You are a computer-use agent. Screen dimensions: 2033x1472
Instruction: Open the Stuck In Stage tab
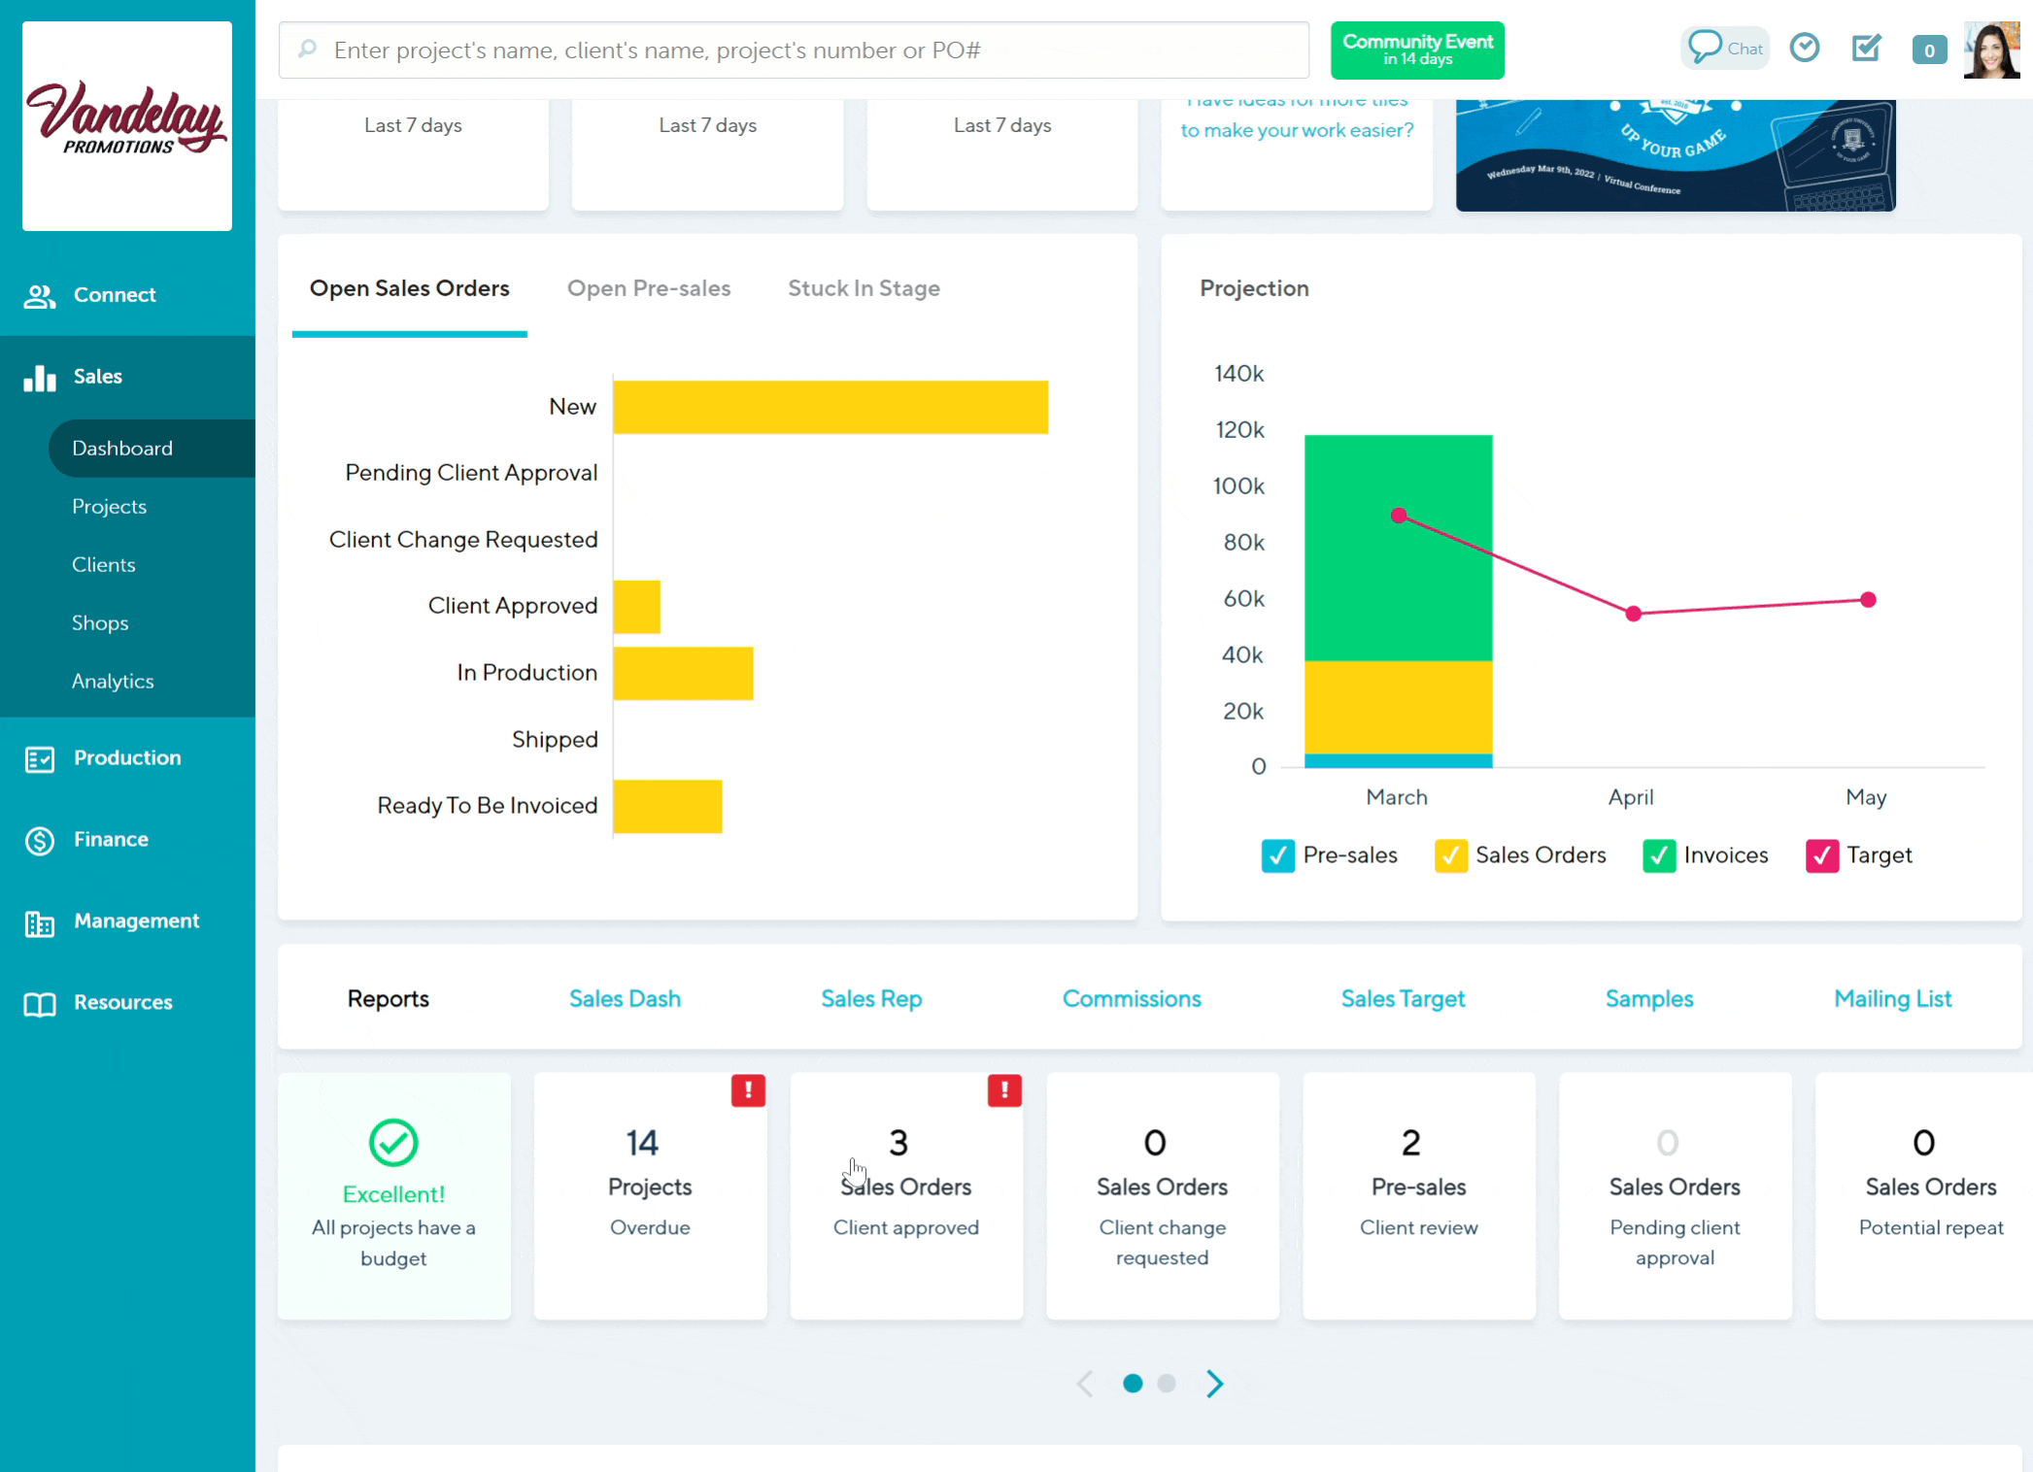coord(864,288)
